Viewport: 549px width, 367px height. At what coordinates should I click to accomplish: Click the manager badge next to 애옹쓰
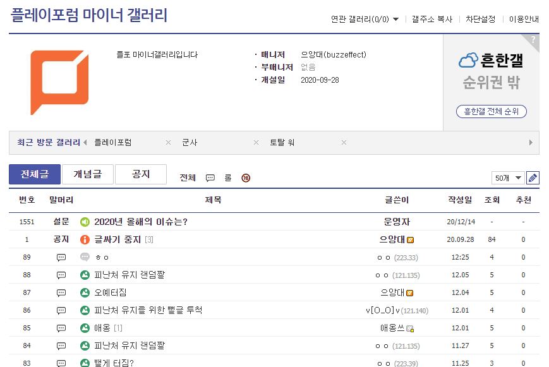tap(410, 328)
